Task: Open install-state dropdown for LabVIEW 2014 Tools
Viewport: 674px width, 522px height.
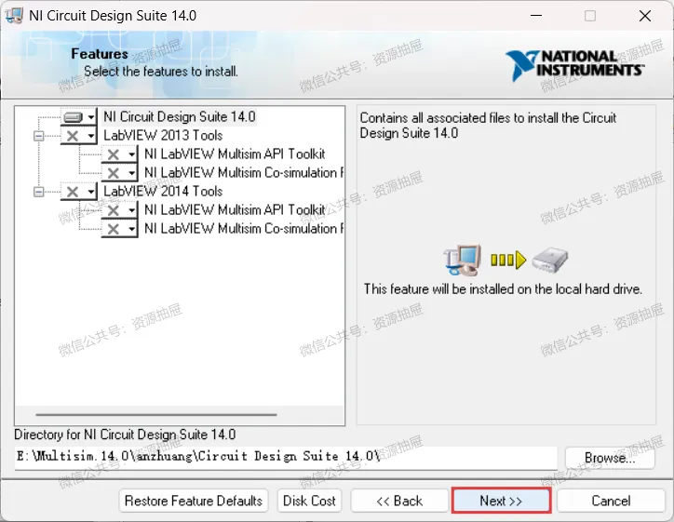Action: pos(79,192)
